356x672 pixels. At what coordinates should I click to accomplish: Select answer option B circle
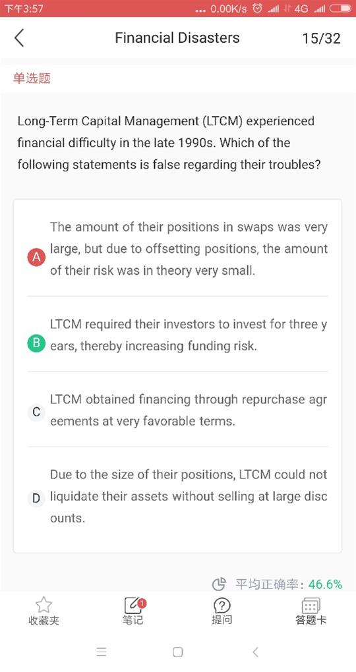(36, 343)
